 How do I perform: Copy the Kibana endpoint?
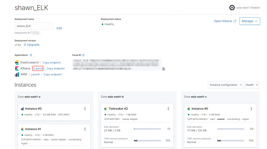pyautogui.click(x=56, y=68)
